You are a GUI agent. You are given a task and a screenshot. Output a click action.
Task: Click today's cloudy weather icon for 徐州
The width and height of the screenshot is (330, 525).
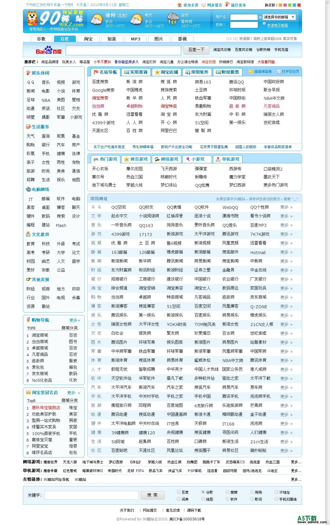[x=97, y=19]
